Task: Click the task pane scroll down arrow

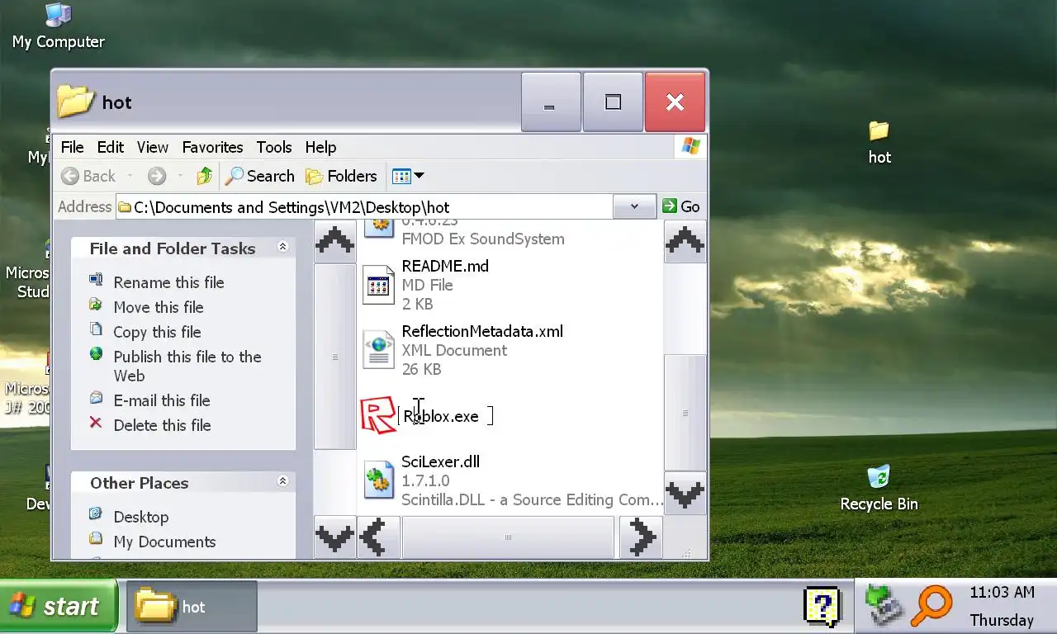Action: 334,537
